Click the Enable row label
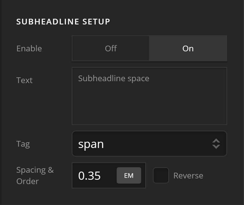 point(29,48)
